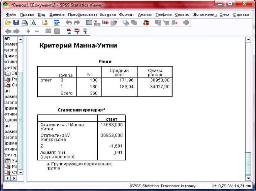Click the grayed Associate AutoScript icon
256x191 pixels.
[x=158, y=23]
